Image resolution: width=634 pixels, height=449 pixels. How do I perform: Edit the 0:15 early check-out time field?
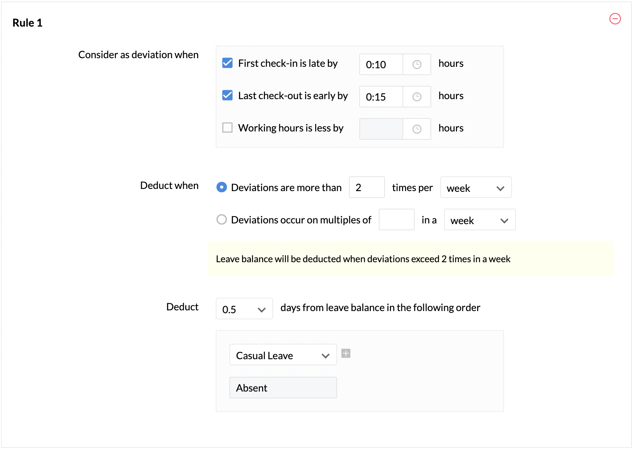381,97
